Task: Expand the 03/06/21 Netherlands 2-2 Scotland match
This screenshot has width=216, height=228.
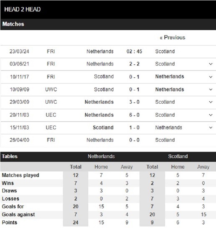Action: 211,64
